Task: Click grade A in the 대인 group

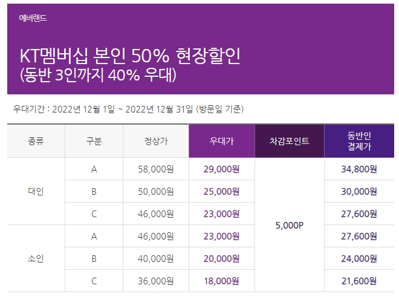Action: (x=94, y=169)
